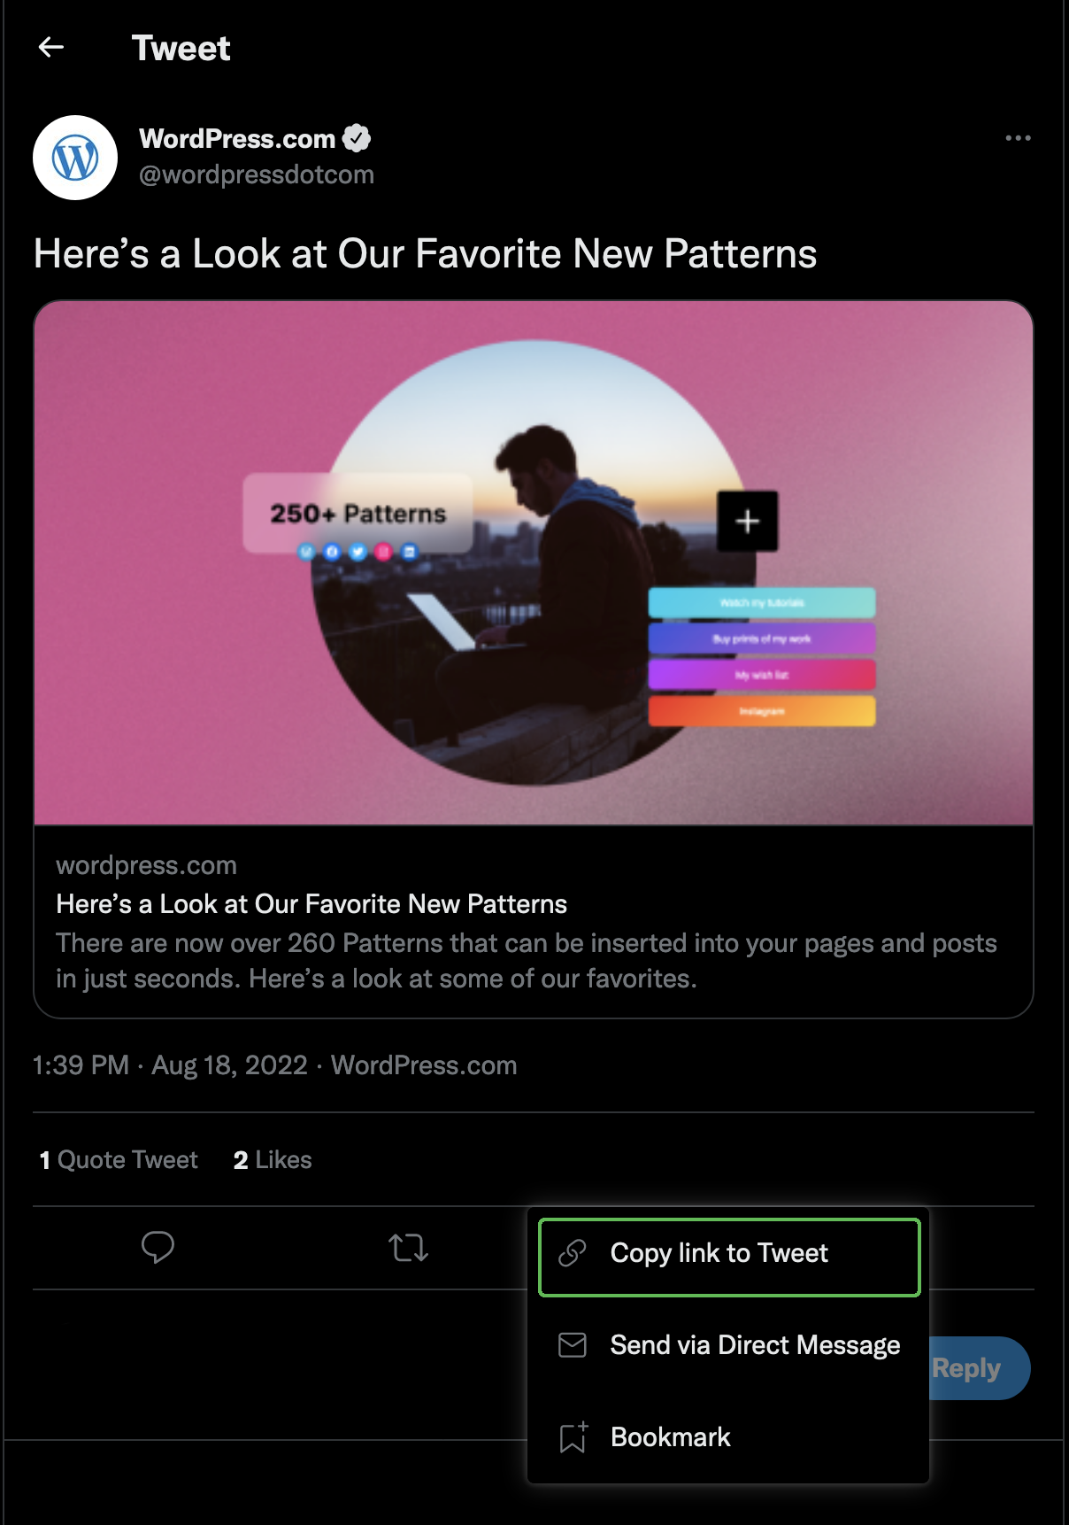This screenshot has width=1069, height=1525.
Task: Click the WordPress.com source label
Action: point(424,1065)
